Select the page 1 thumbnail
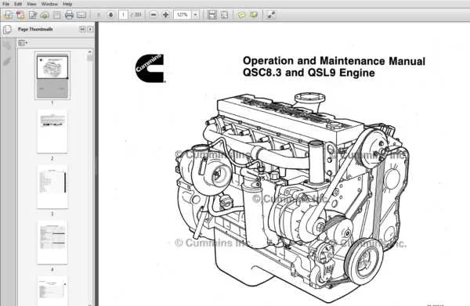This screenshot has width=470, height=306. (52, 75)
